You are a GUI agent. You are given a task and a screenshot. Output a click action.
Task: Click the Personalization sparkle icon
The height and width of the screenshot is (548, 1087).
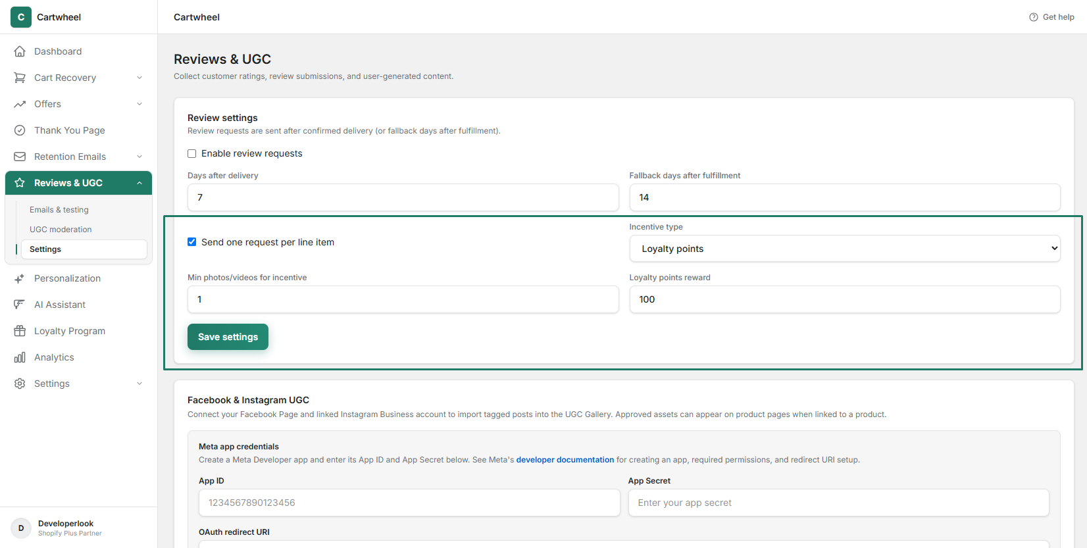pos(20,278)
